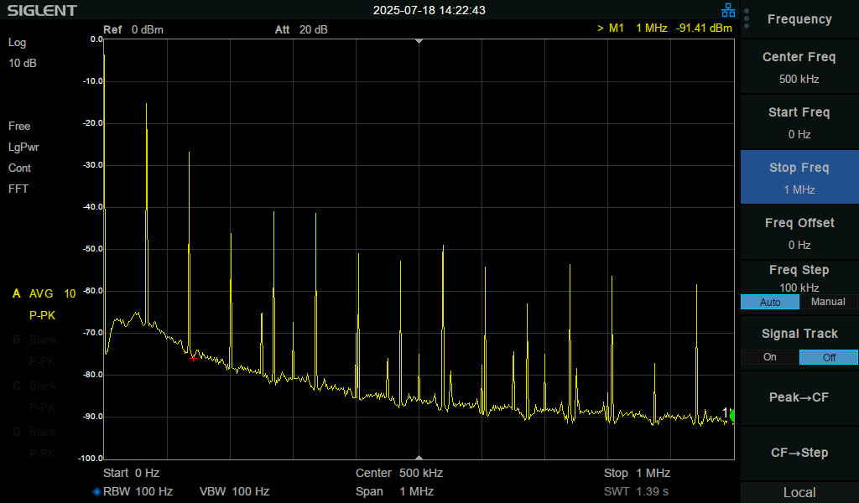The width and height of the screenshot is (859, 503).
Task: Click the M1 marker readout -91.41 dBm
Action: click(x=704, y=28)
